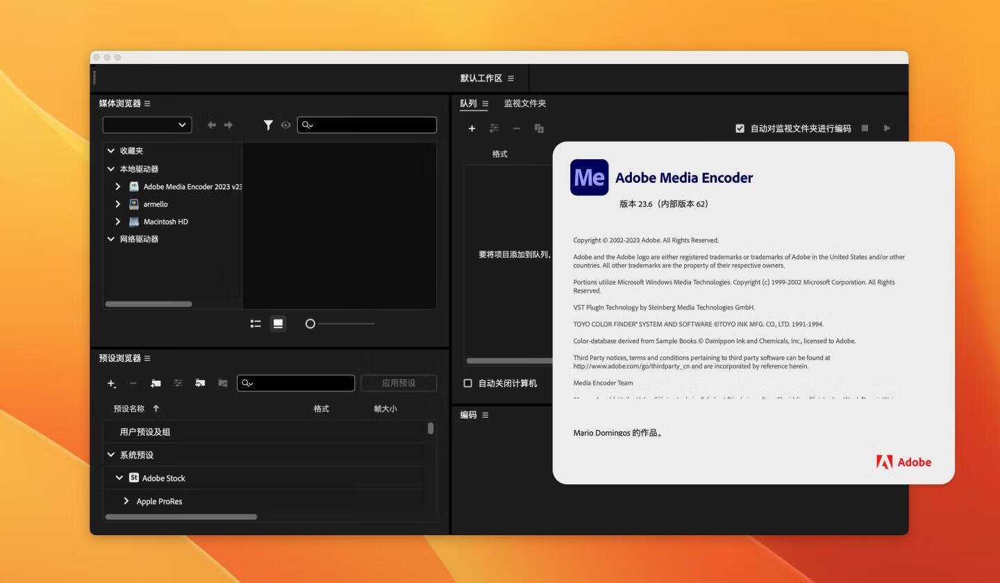
Task: Switch Media Browser to list view
Action: pos(256,324)
